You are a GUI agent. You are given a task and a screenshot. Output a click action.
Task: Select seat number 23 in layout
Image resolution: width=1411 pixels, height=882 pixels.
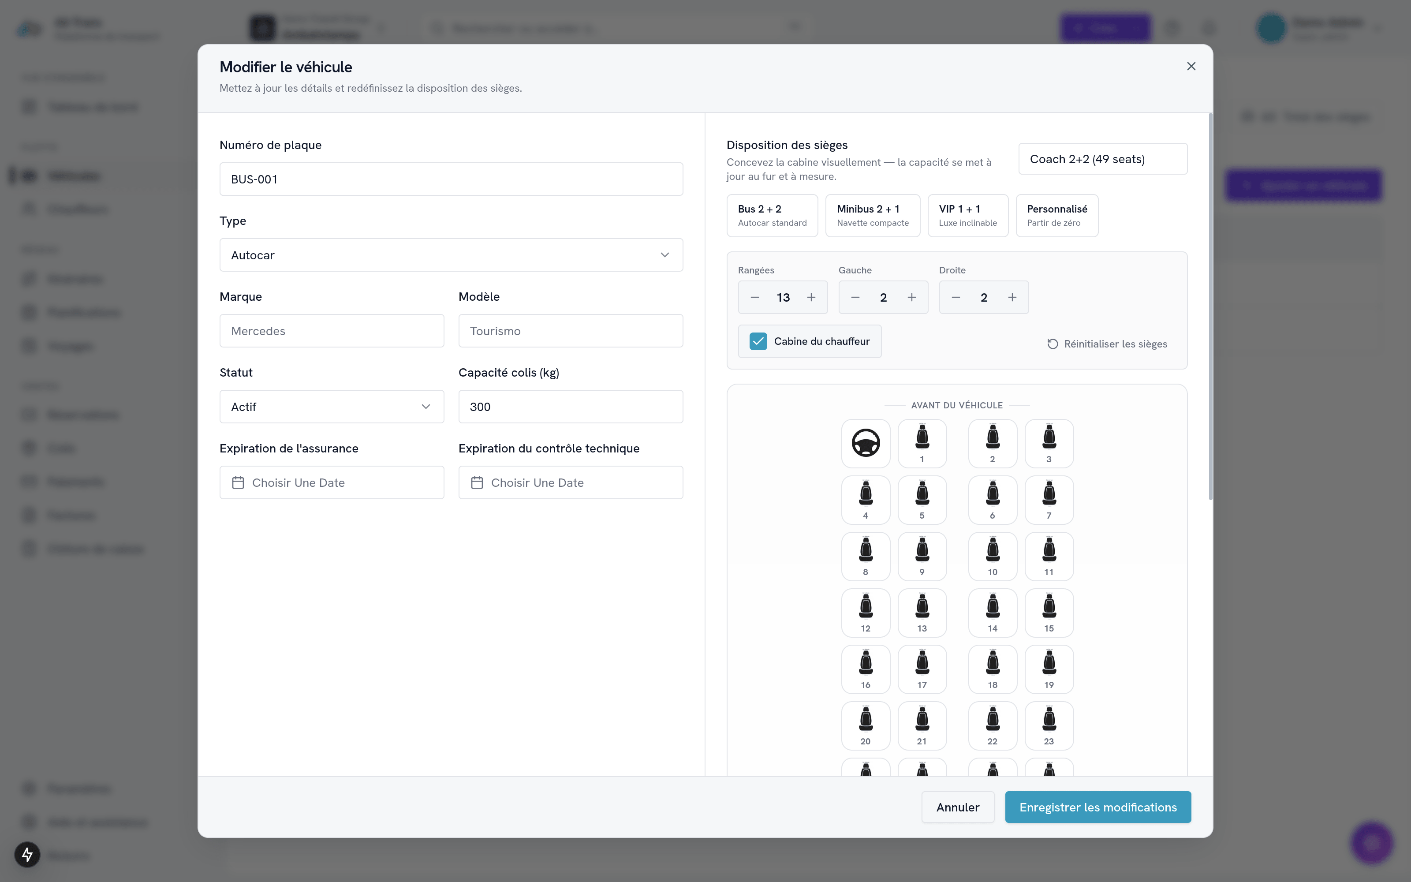1049,726
